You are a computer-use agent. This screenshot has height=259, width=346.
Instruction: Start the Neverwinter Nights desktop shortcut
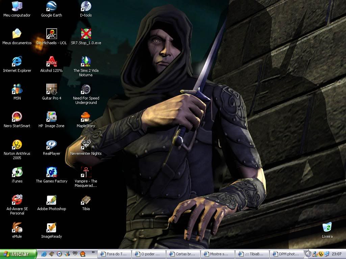[x=86, y=147]
